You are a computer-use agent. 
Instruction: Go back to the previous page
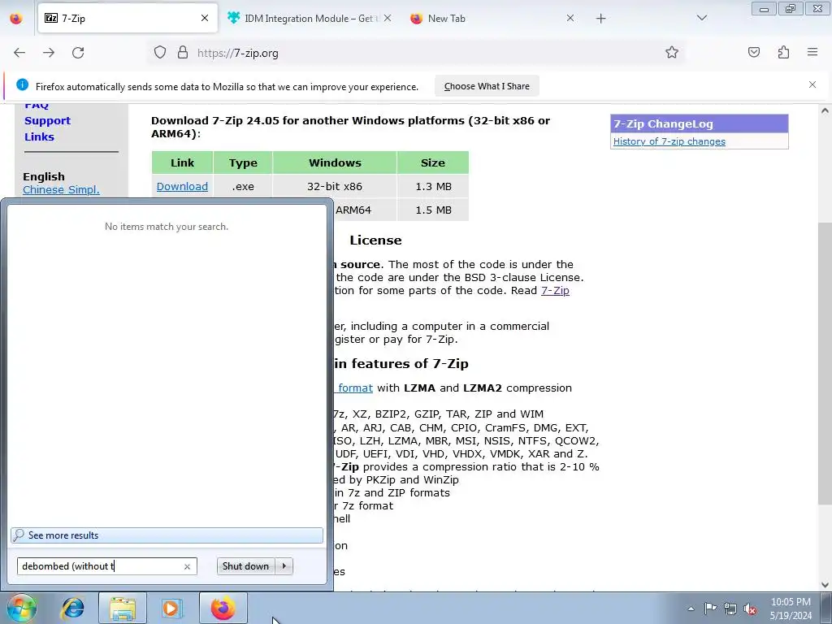pos(19,53)
